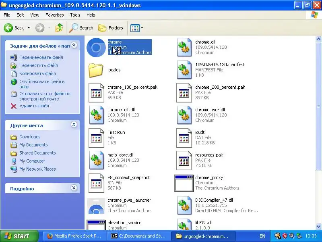Viewport: 322px width, 242px height.
Task: Open the Back history dropdown arrow
Action: pos(29,28)
